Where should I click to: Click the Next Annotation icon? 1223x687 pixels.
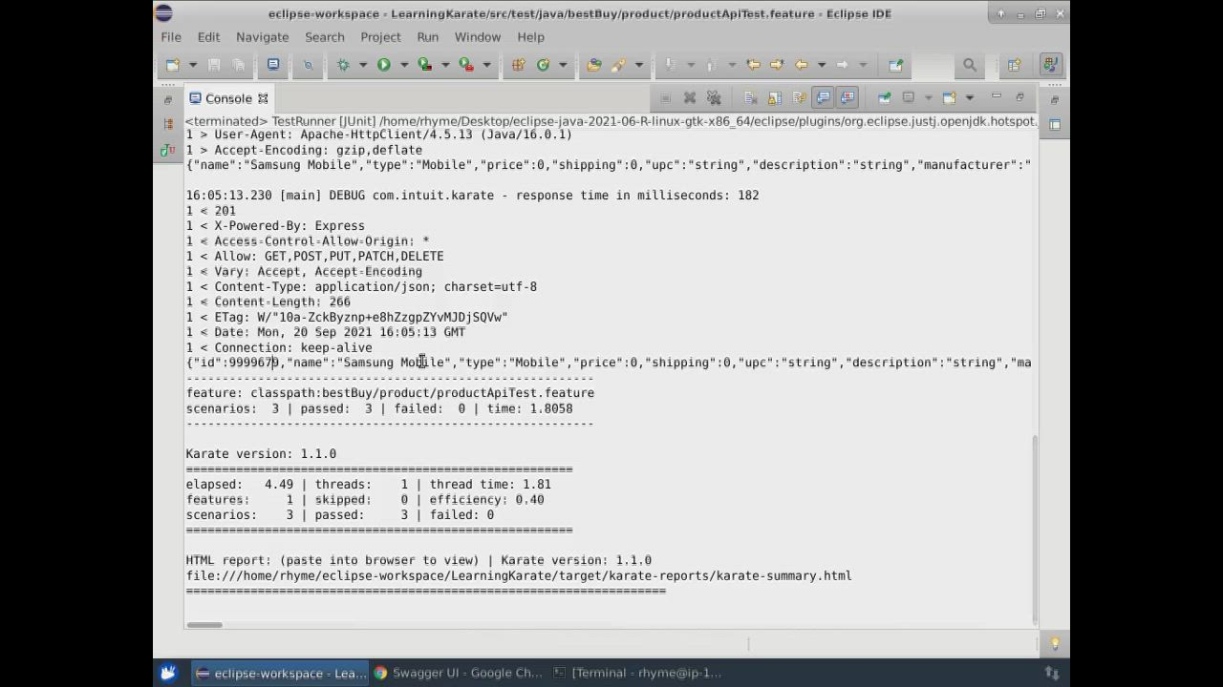pos(670,65)
